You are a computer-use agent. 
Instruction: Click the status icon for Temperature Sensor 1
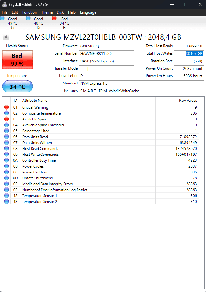(6, 195)
